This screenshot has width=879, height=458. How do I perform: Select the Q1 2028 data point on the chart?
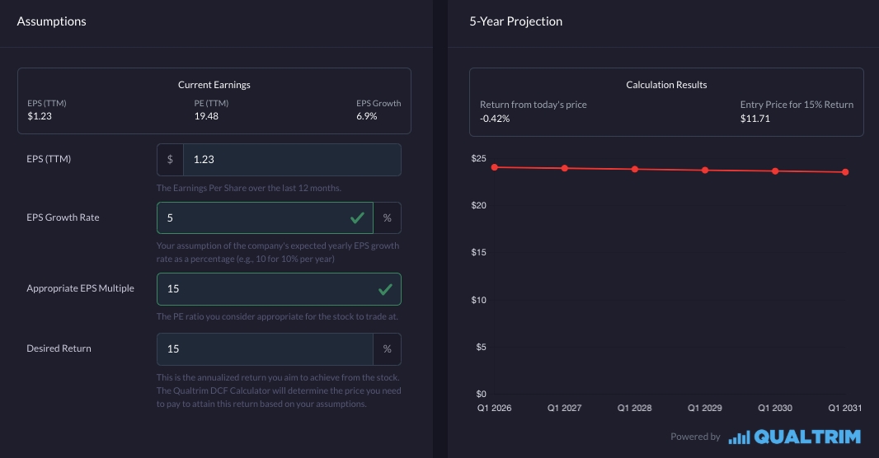[x=635, y=169]
